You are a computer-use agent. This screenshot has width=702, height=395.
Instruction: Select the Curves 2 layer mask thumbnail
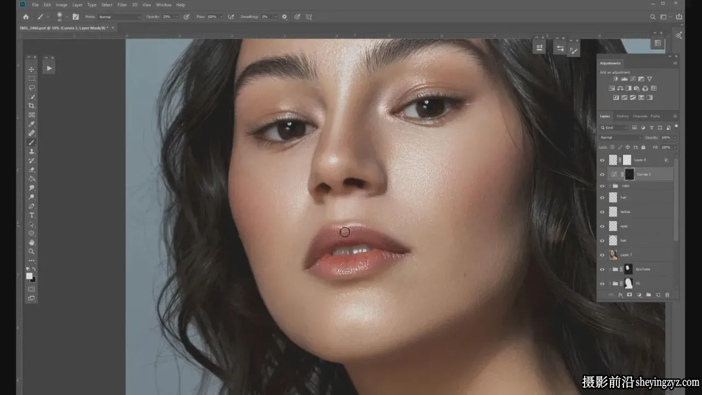tap(629, 174)
